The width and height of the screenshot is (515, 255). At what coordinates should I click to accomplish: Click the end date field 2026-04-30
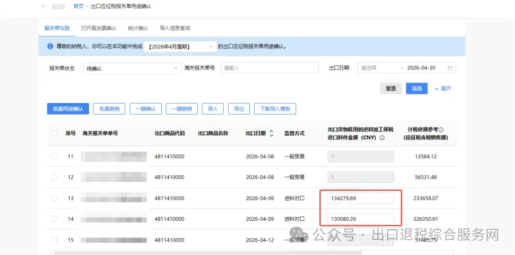pyautogui.click(x=422, y=68)
